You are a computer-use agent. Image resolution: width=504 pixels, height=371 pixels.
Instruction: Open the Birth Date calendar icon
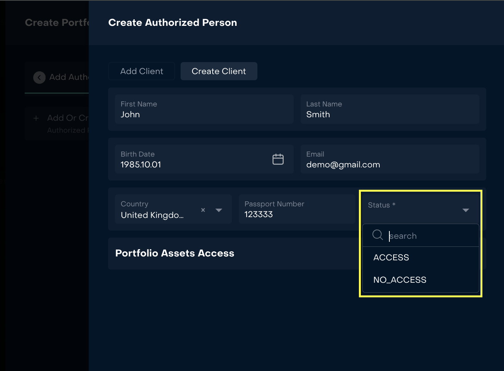pyautogui.click(x=278, y=159)
